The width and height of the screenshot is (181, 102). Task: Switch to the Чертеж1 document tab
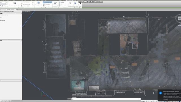pyautogui.click(x=10, y=10)
